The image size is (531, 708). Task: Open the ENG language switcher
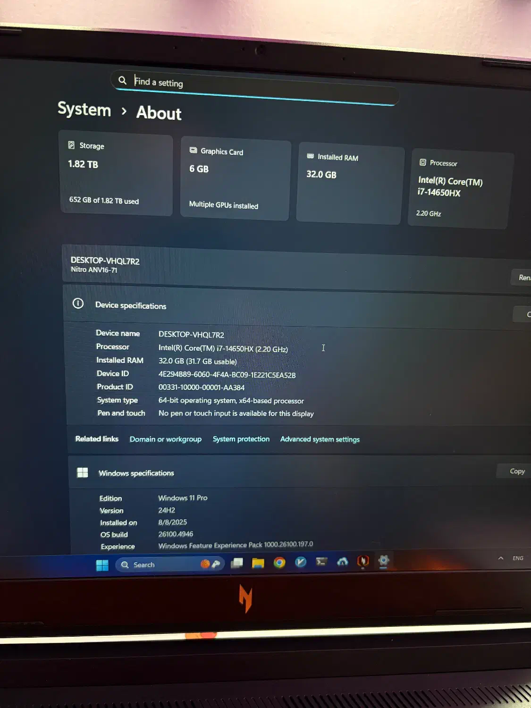(517, 558)
